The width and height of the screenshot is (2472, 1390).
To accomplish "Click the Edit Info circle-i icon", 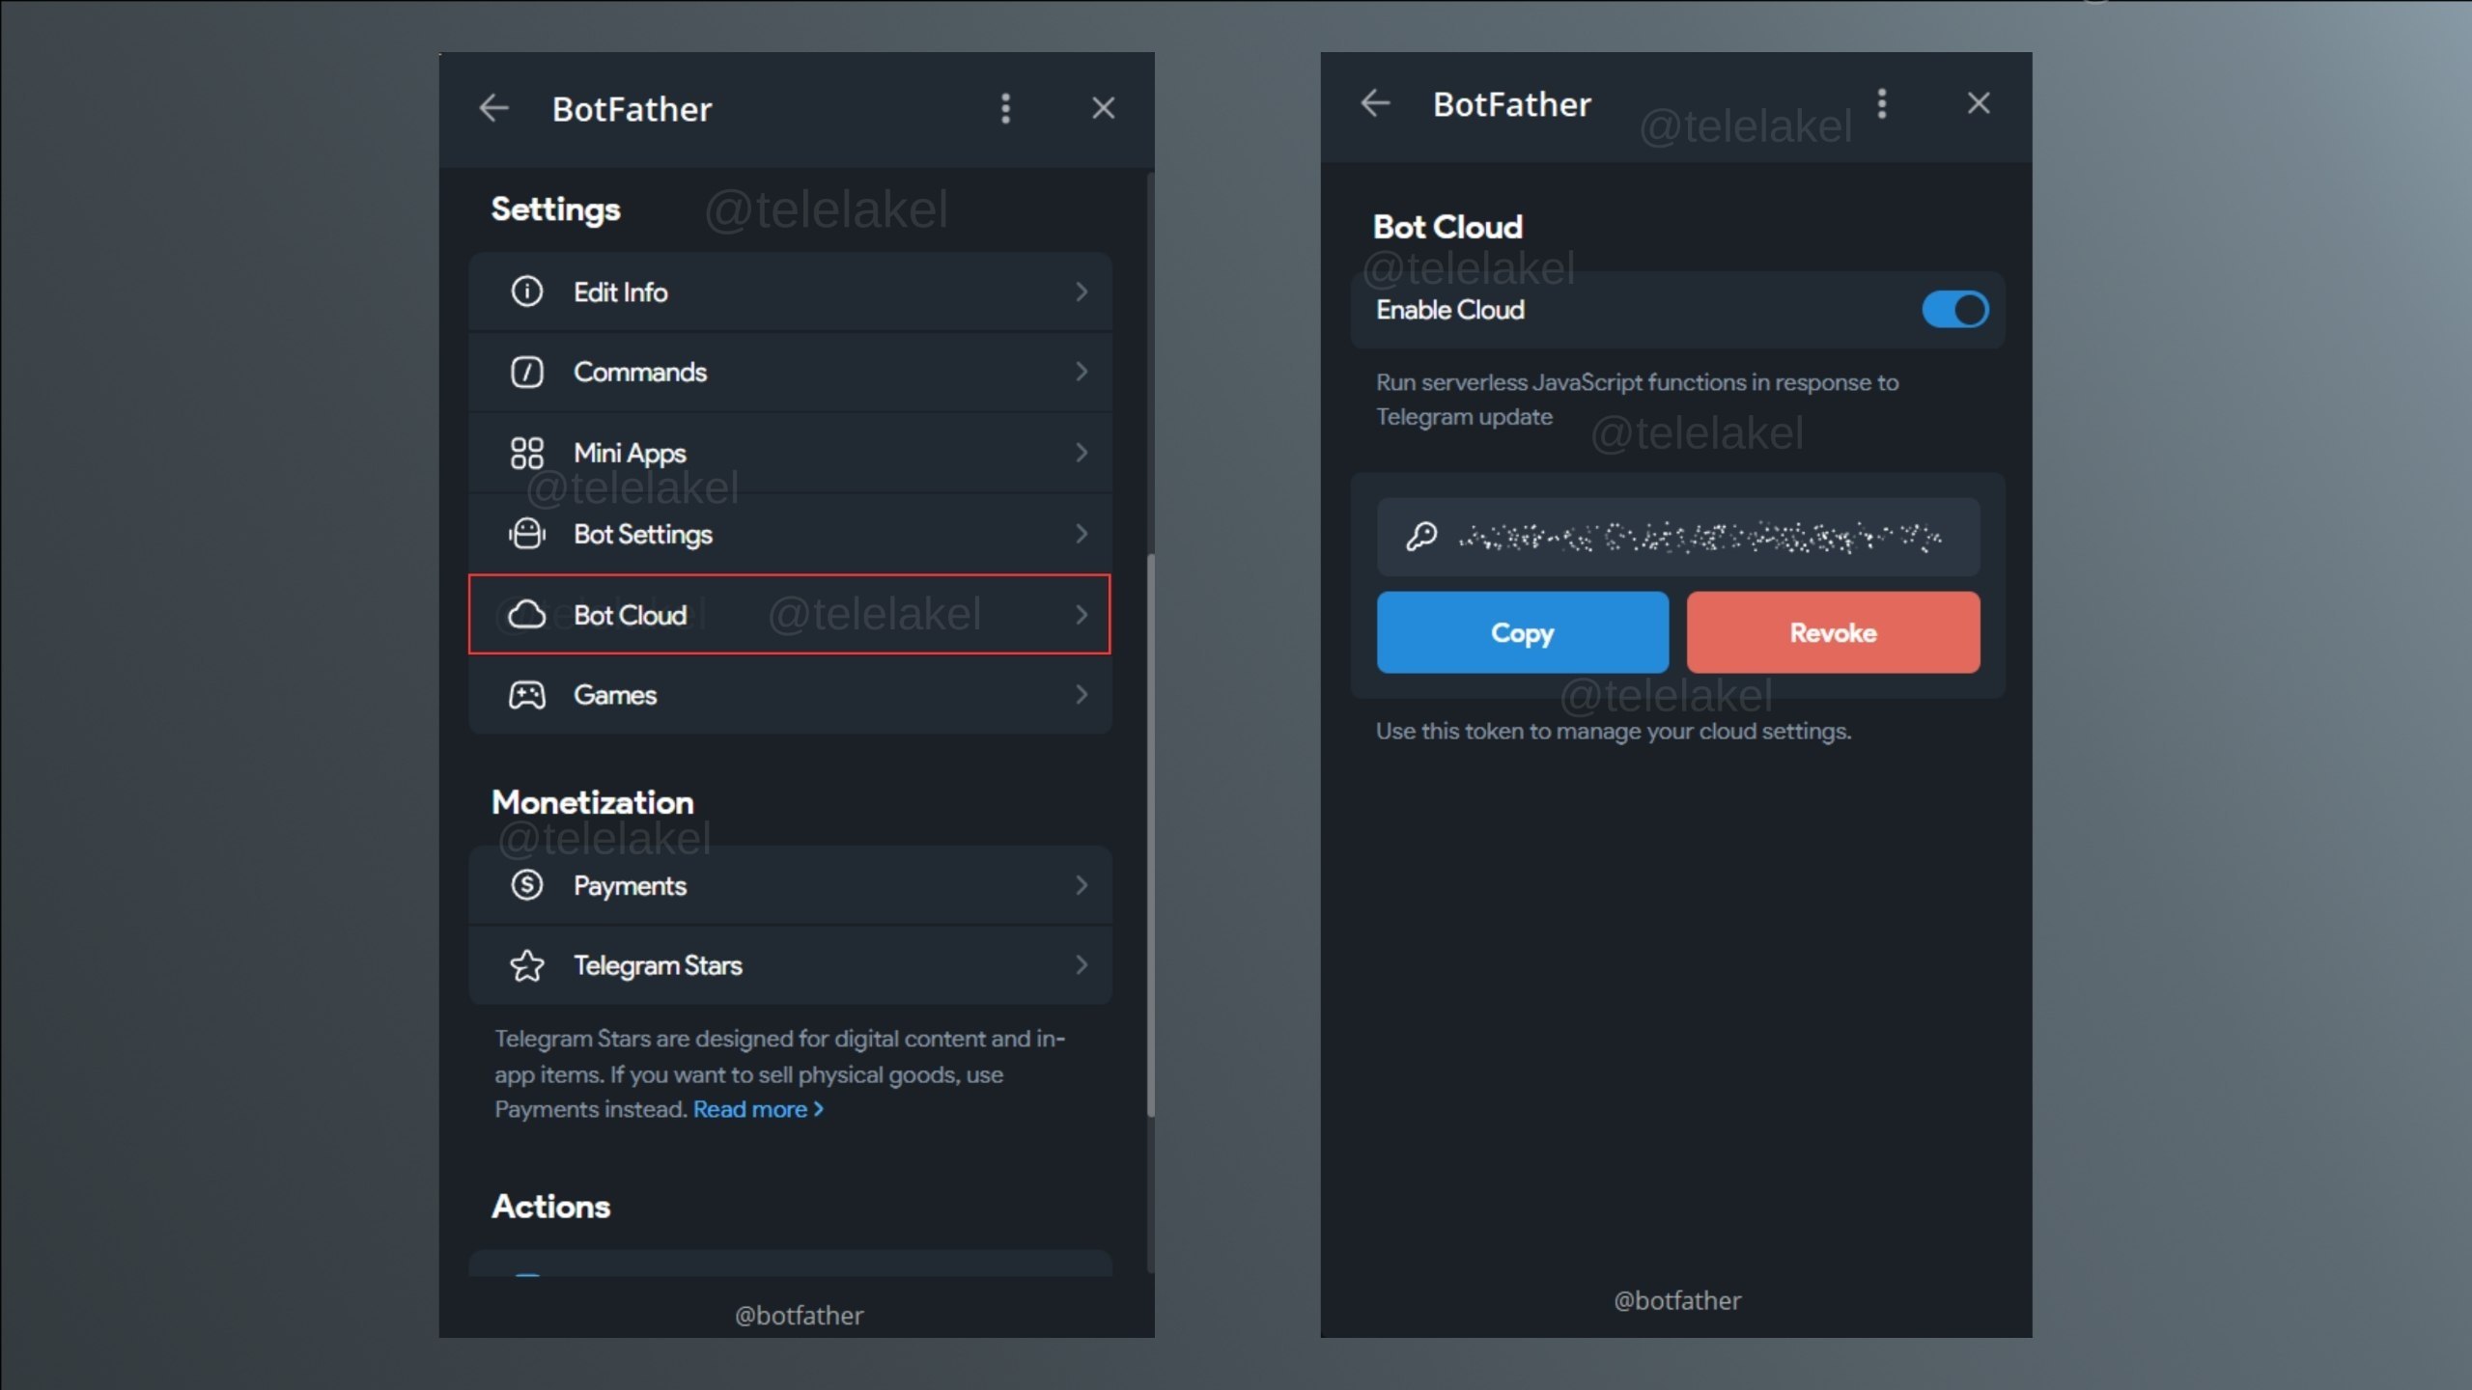I will point(526,292).
